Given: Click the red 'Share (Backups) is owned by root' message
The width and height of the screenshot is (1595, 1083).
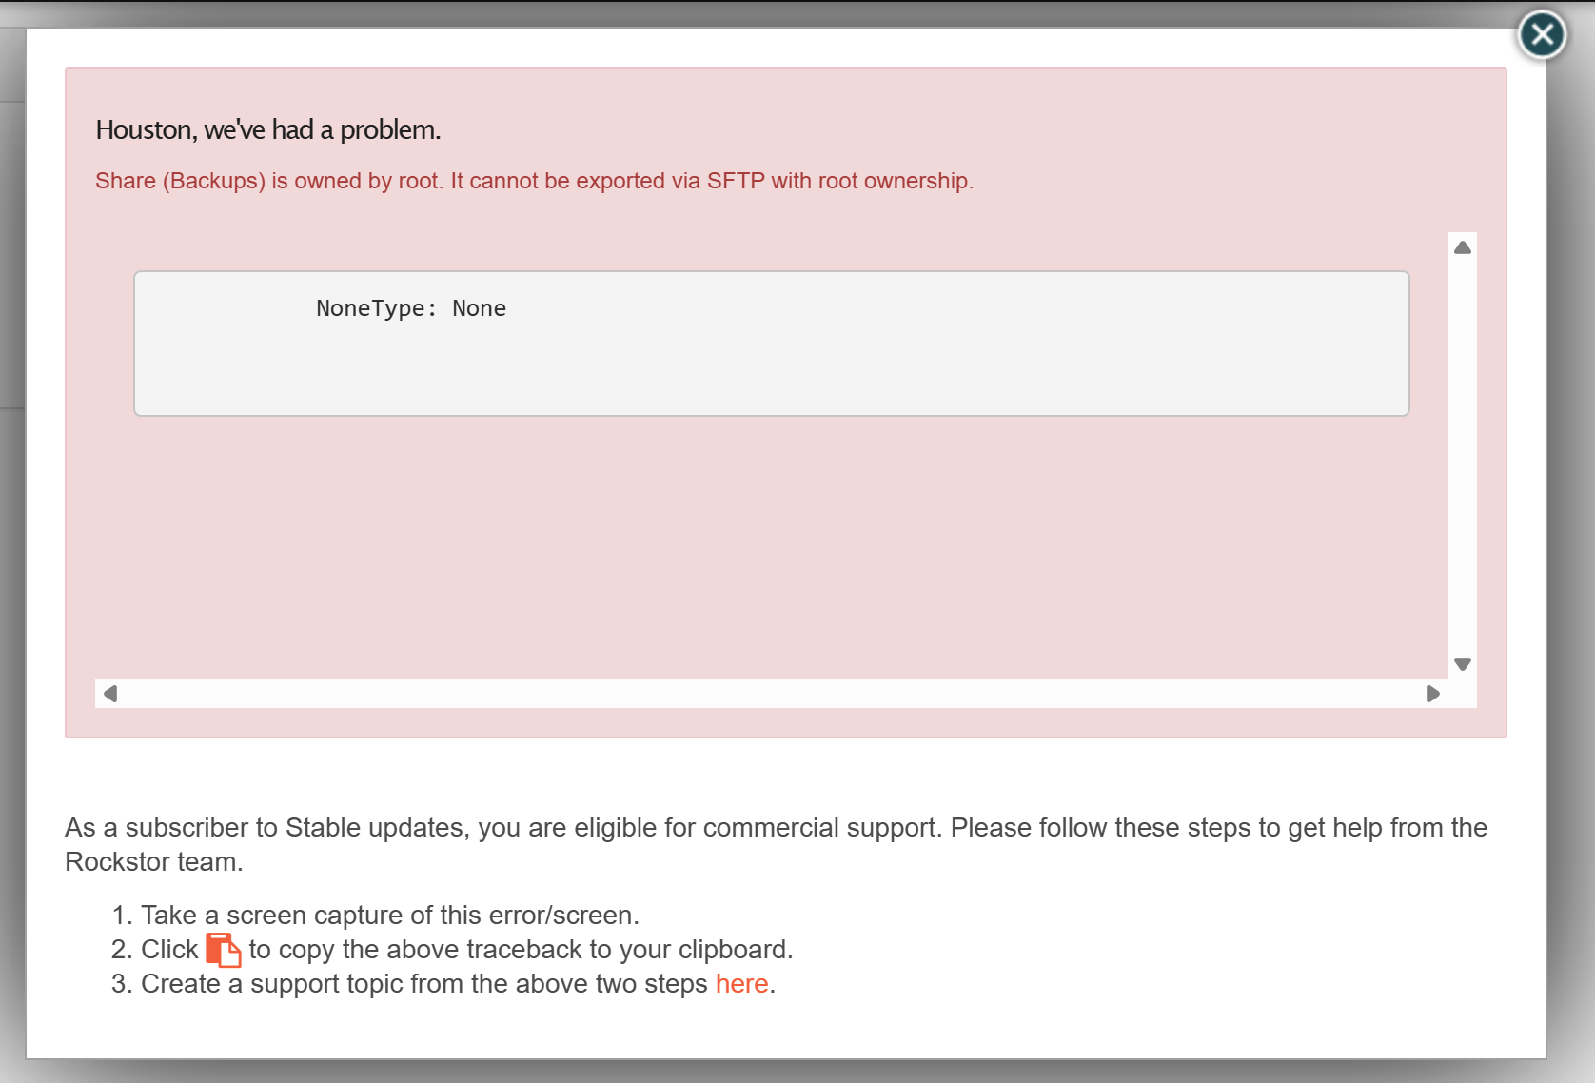Looking at the screenshot, I should pos(534,181).
